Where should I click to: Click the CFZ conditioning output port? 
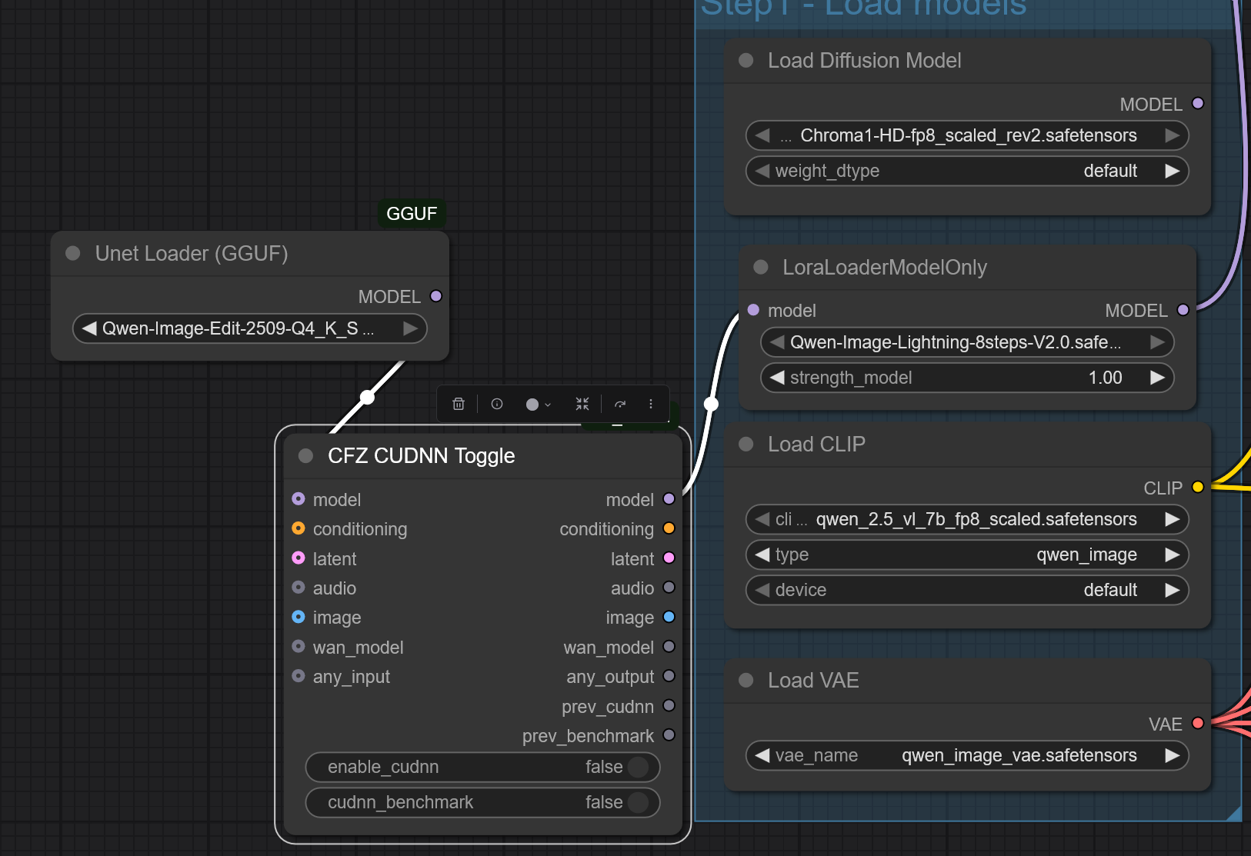tap(669, 528)
